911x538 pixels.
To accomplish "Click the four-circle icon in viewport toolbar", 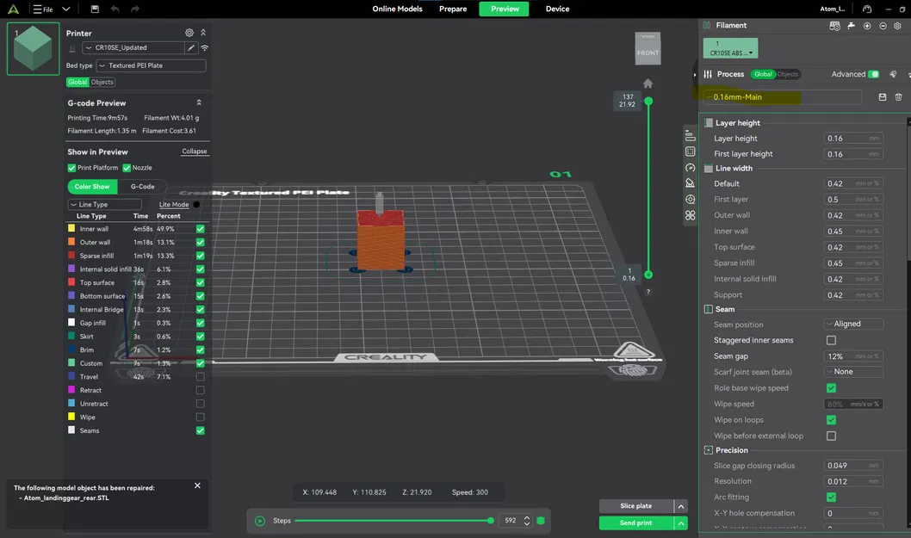I will pos(691,215).
